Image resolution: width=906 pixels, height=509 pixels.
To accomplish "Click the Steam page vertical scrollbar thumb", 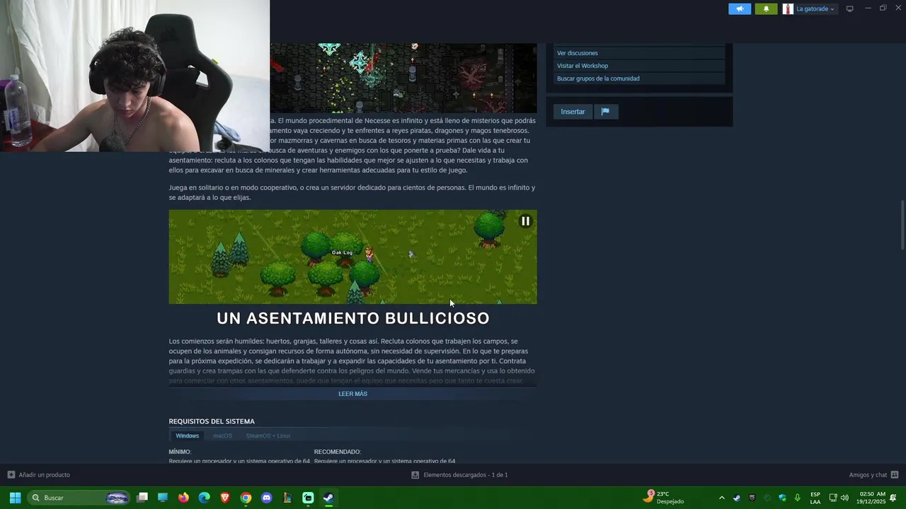I will [x=902, y=225].
